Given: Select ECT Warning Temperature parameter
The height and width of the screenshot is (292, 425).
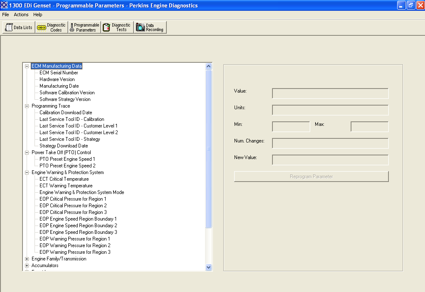Looking at the screenshot, I should coord(66,186).
